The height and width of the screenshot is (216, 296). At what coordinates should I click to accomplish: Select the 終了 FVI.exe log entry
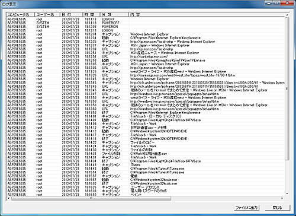(x=146, y=161)
